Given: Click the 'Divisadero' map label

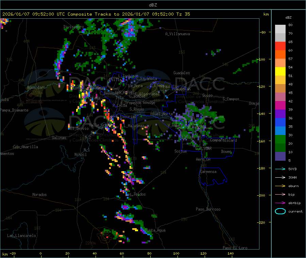Looking at the screenshot, I should click(x=73, y=27).
